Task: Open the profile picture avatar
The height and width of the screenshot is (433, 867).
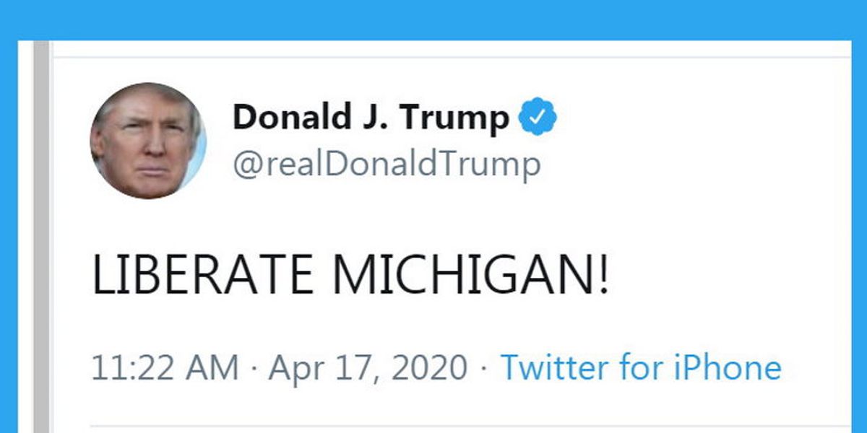Action: (x=148, y=141)
